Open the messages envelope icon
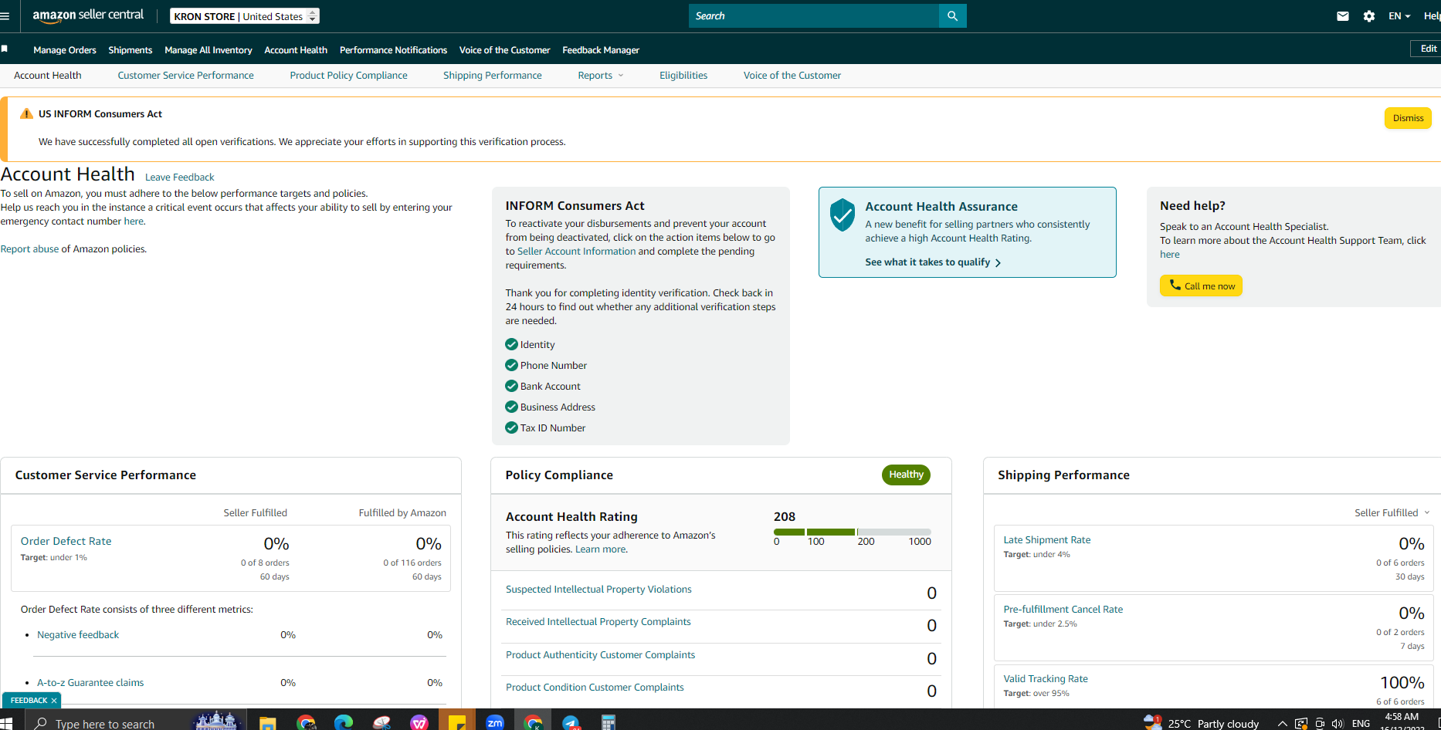Image resolution: width=1441 pixels, height=730 pixels. pyautogui.click(x=1343, y=16)
